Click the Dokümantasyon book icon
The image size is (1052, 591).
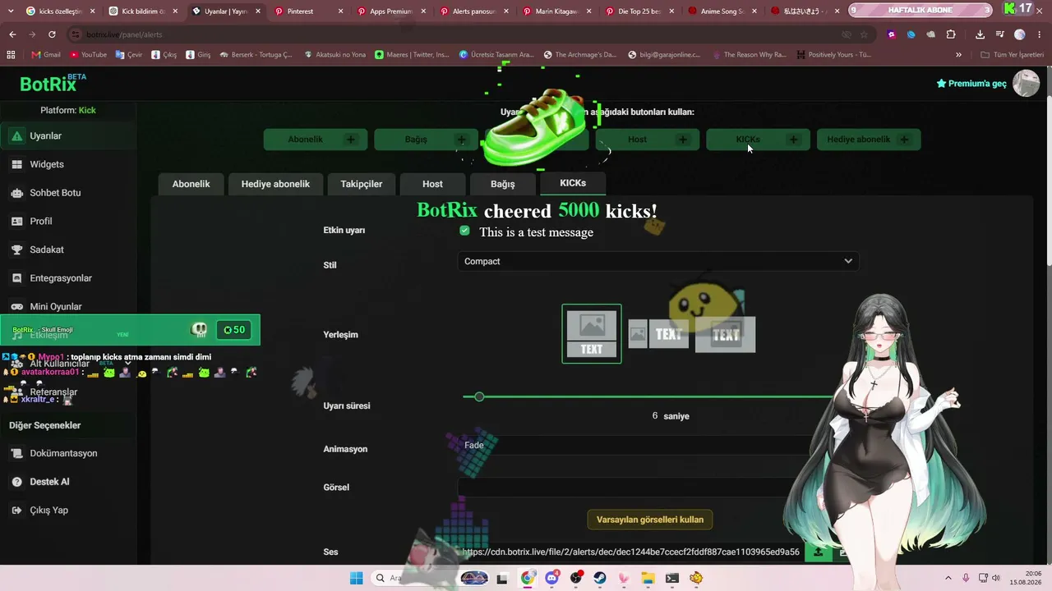tap(16, 453)
